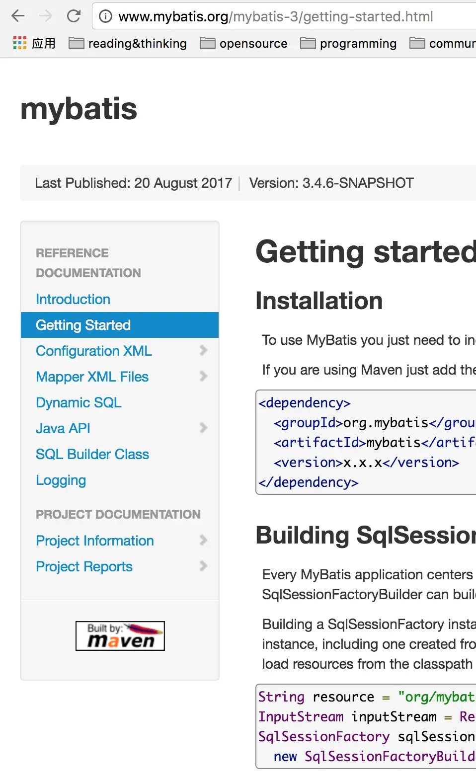Screen dimensions: 476x781
Task: Click the <version>x.x.x</version> code line
Action: click(367, 463)
